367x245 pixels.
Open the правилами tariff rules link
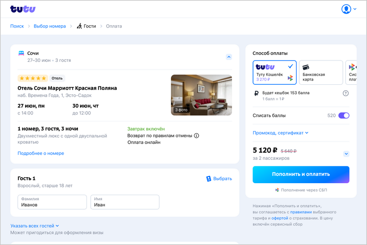(x=301, y=212)
